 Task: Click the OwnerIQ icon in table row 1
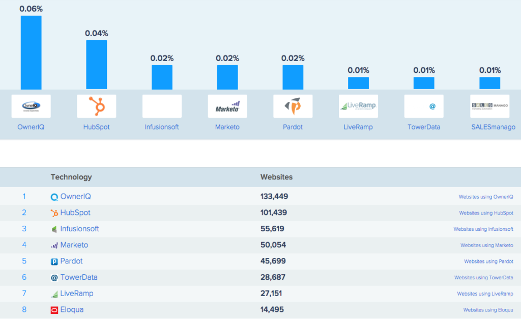(54, 197)
